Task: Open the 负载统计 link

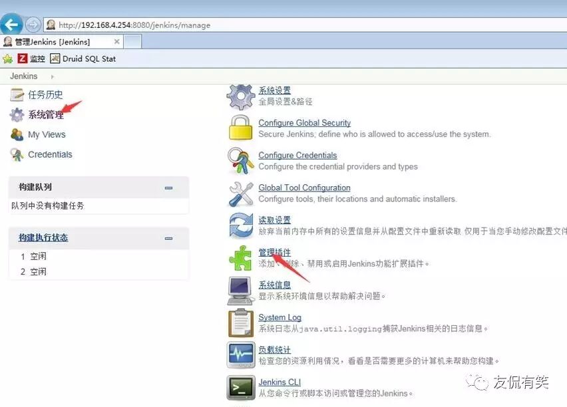Action: click(274, 350)
